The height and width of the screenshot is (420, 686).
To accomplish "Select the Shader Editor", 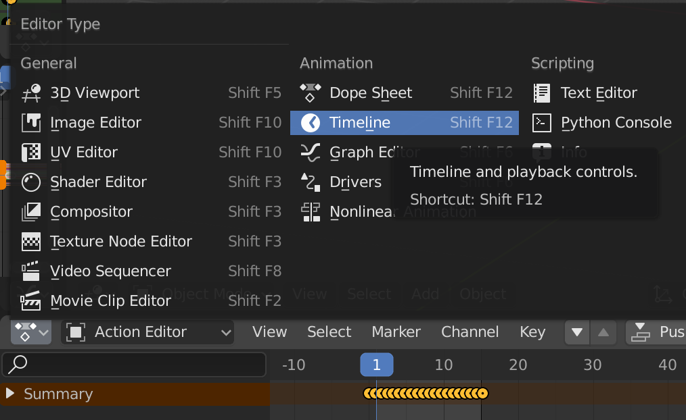I will (x=97, y=182).
